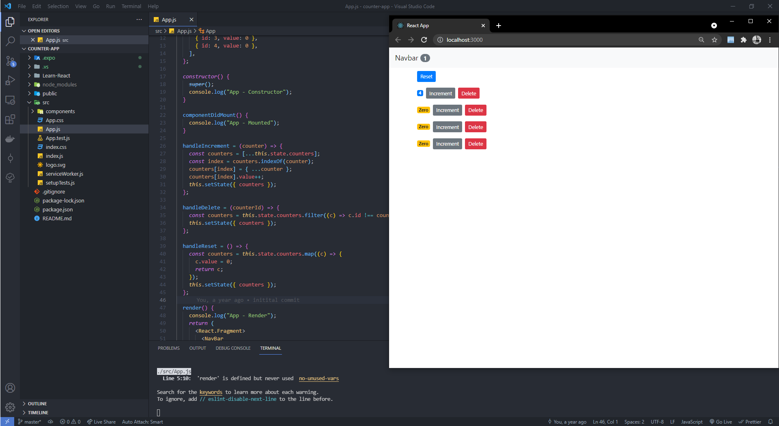Image resolution: width=779 pixels, height=426 pixels.
Task: Click the blue Reset button
Action: pyautogui.click(x=426, y=76)
